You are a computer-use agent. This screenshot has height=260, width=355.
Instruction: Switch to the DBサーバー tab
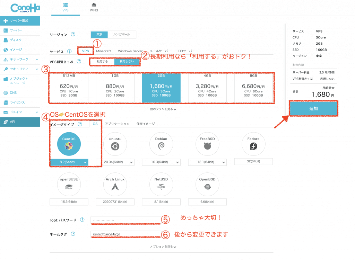[187, 51]
